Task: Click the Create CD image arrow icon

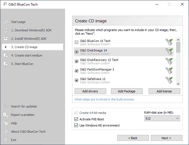Action: [6, 47]
